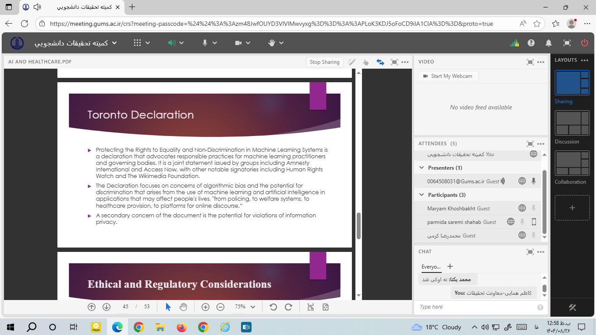Viewport: 596px width, 335px height.
Task: Toggle the microphone in top bar
Action: tap(205, 43)
